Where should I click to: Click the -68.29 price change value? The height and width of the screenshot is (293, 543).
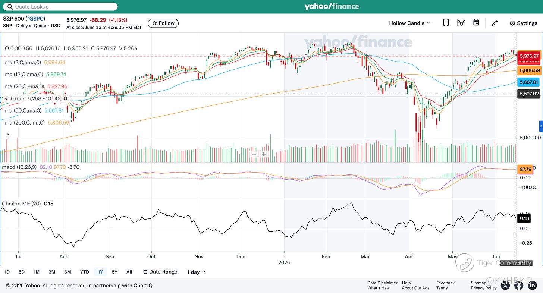[x=97, y=20]
